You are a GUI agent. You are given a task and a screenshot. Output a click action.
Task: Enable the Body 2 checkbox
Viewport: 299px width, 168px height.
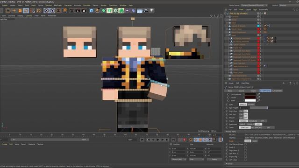(x=245, y=147)
